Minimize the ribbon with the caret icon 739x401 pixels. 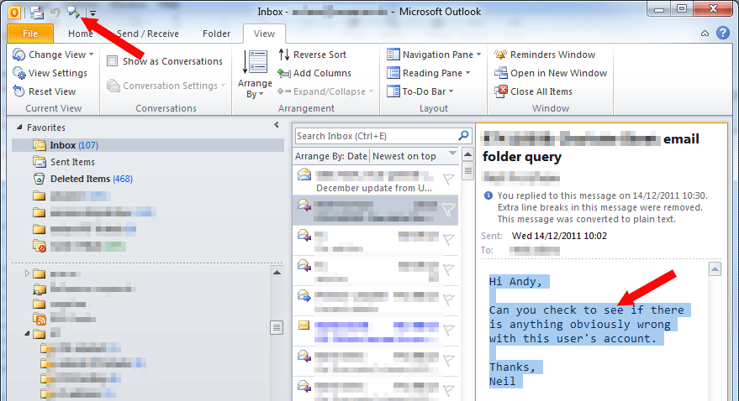705,34
